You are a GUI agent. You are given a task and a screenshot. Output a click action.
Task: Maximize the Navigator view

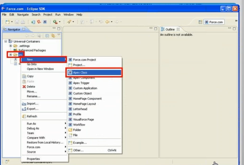point(59,29)
